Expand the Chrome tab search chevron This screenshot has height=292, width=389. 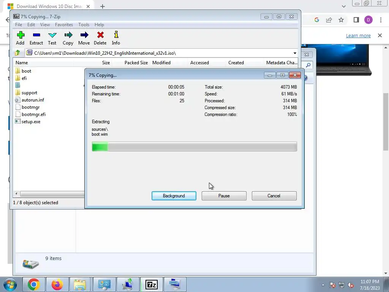click(x=343, y=6)
